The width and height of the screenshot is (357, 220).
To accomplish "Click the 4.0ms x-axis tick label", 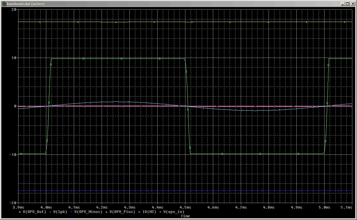I will click(x=46, y=207).
